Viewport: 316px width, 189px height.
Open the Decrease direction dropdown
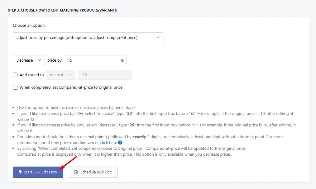coord(29,60)
